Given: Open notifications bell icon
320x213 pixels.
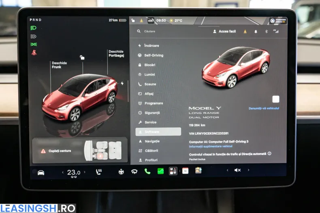Looking at the screenshot, I should 256,32.
